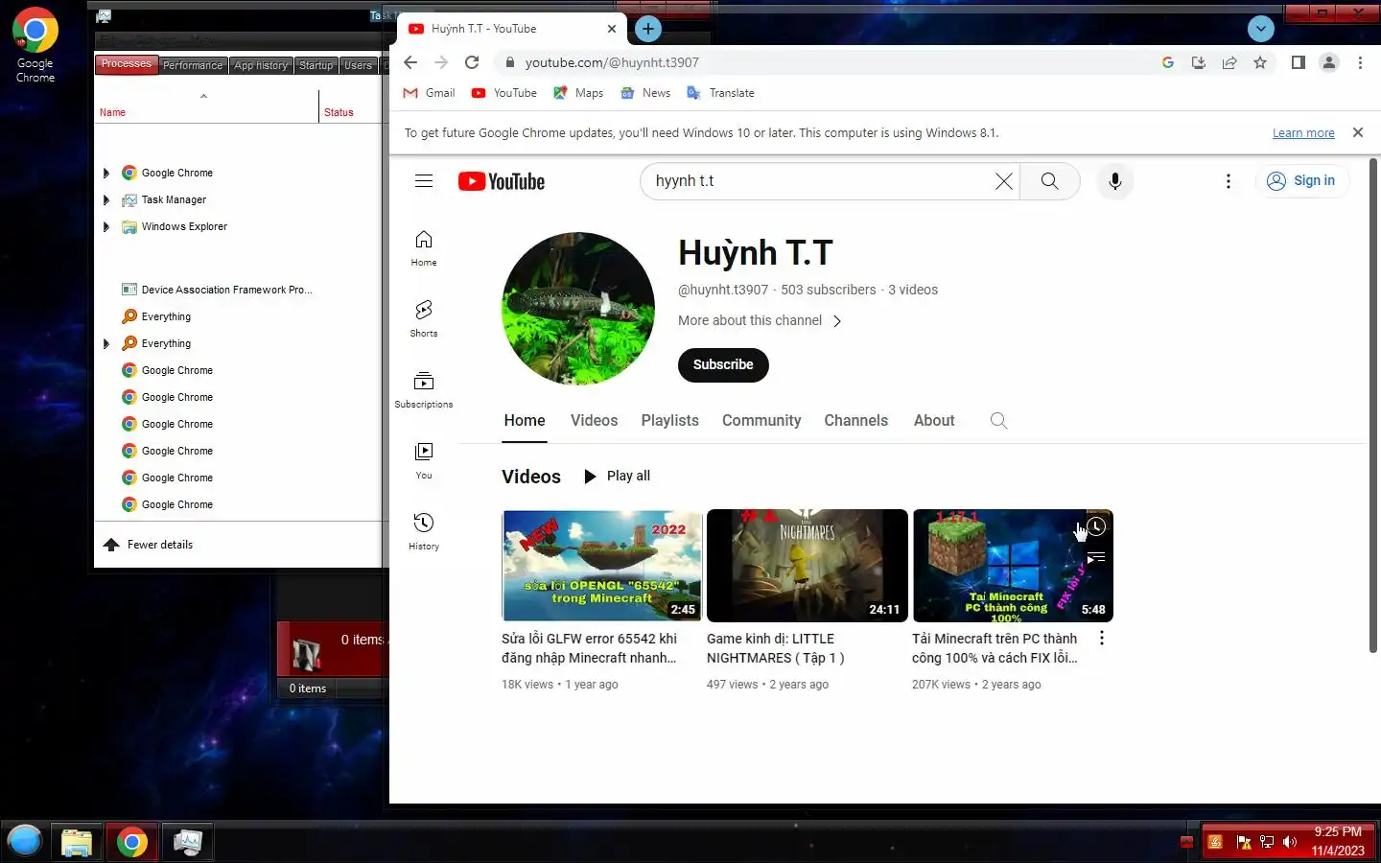The height and width of the screenshot is (863, 1381).
Task: Bookmark this tab star icon
Action: coord(1260,62)
